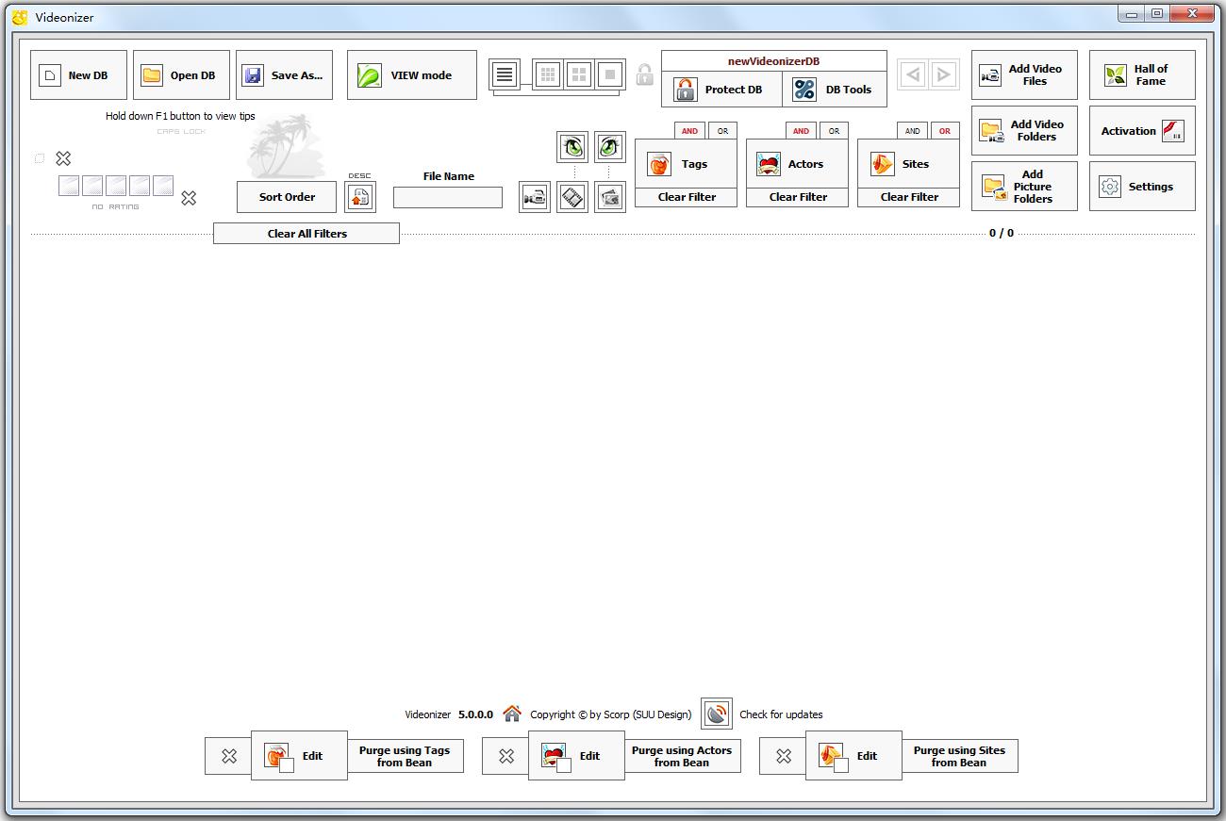Viewport: 1226px width, 821px height.
Task: Select the list view layout icon
Action: pyautogui.click(x=505, y=75)
